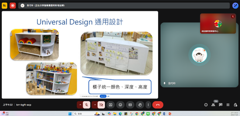Open the Snipping Tool taskbar icon
240x116 pixels.
click(131, 114)
